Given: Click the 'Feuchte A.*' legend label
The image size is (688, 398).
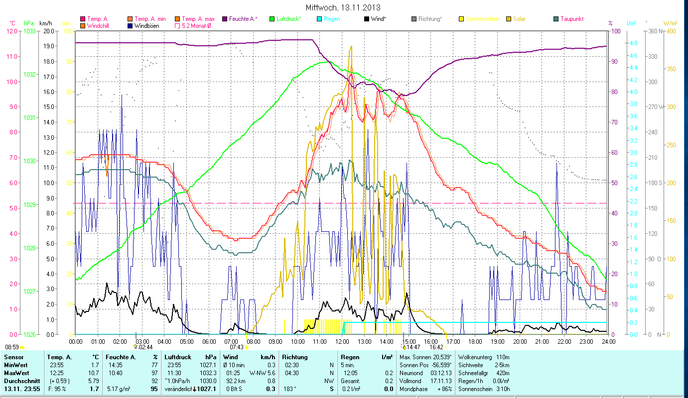Looking at the screenshot, I should pyautogui.click(x=244, y=19).
